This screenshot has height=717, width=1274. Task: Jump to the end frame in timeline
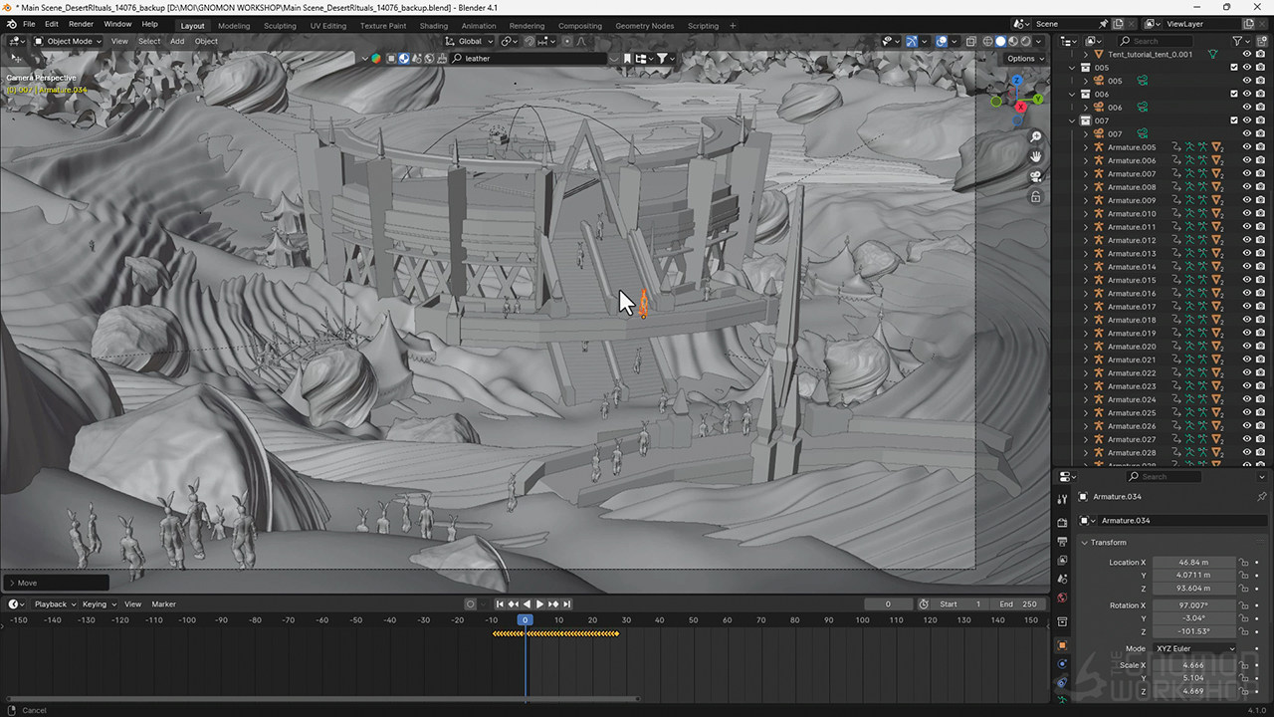pyautogui.click(x=567, y=603)
